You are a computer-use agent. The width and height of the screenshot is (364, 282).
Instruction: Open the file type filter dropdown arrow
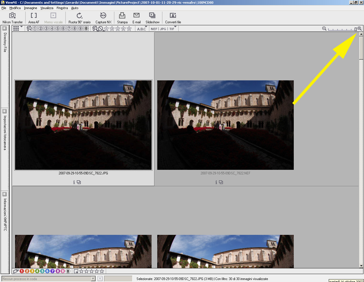click(x=175, y=27)
